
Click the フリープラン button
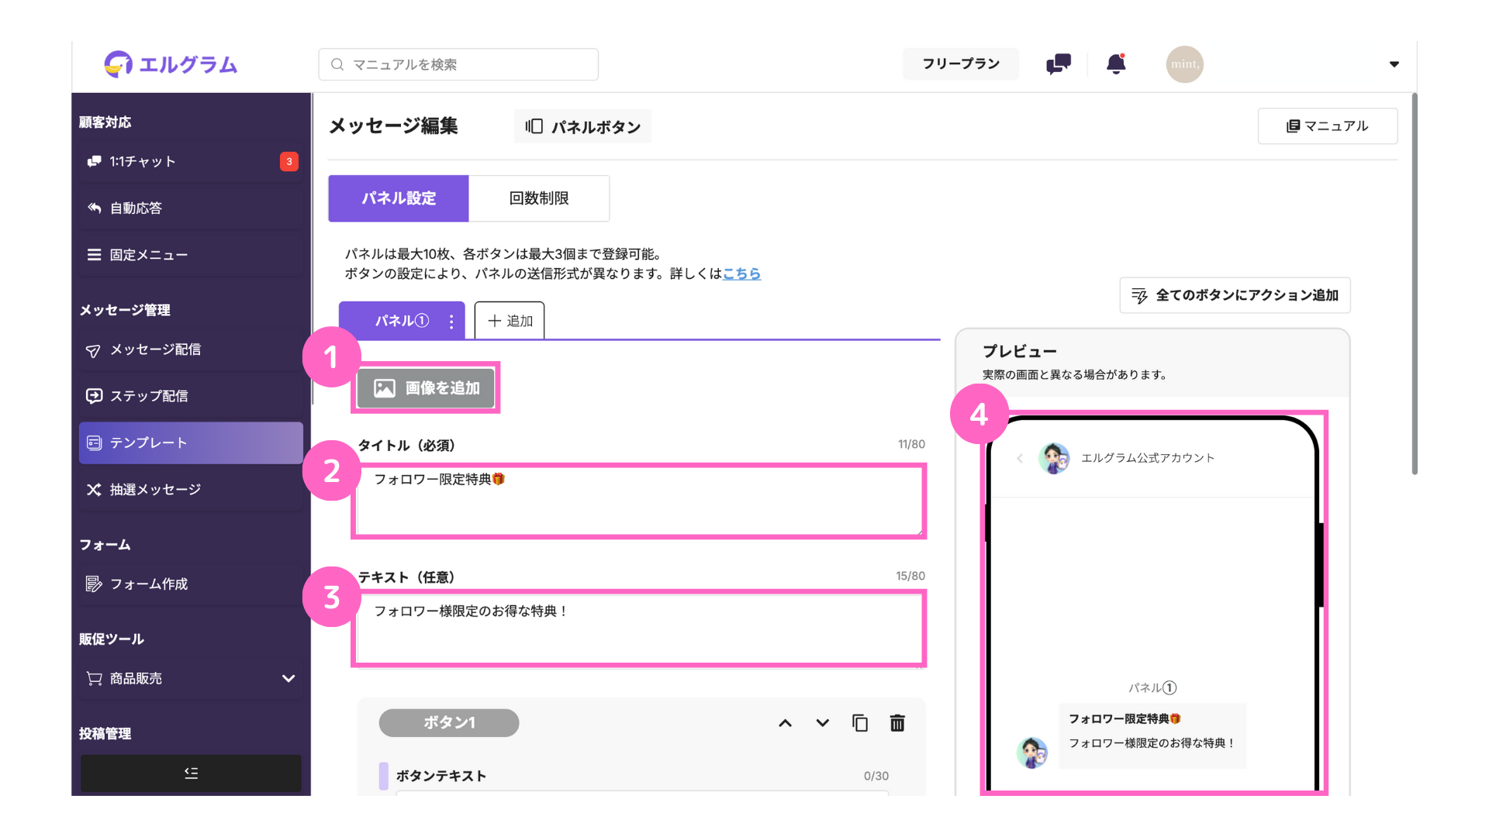click(x=961, y=64)
